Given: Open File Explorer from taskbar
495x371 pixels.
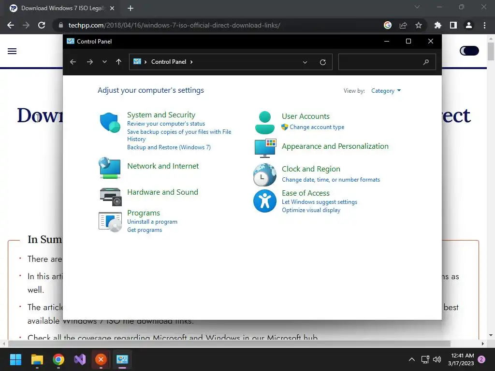Looking at the screenshot, I should coord(37,359).
